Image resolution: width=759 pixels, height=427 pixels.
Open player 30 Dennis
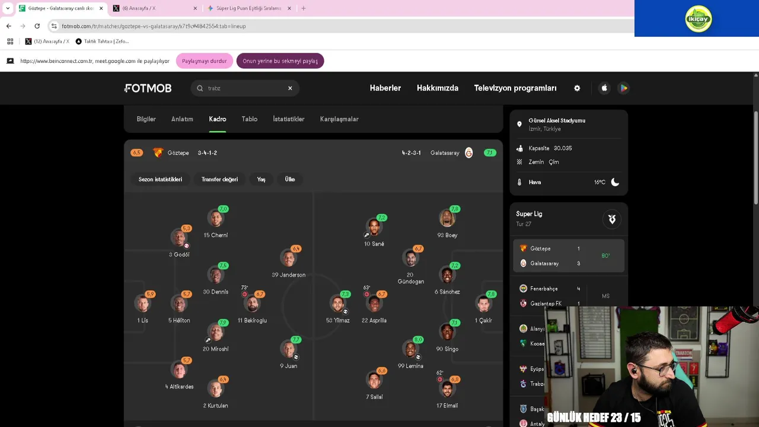click(216, 279)
